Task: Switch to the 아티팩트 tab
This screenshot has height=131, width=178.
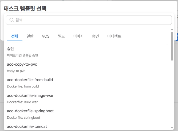Action: pos(114,36)
